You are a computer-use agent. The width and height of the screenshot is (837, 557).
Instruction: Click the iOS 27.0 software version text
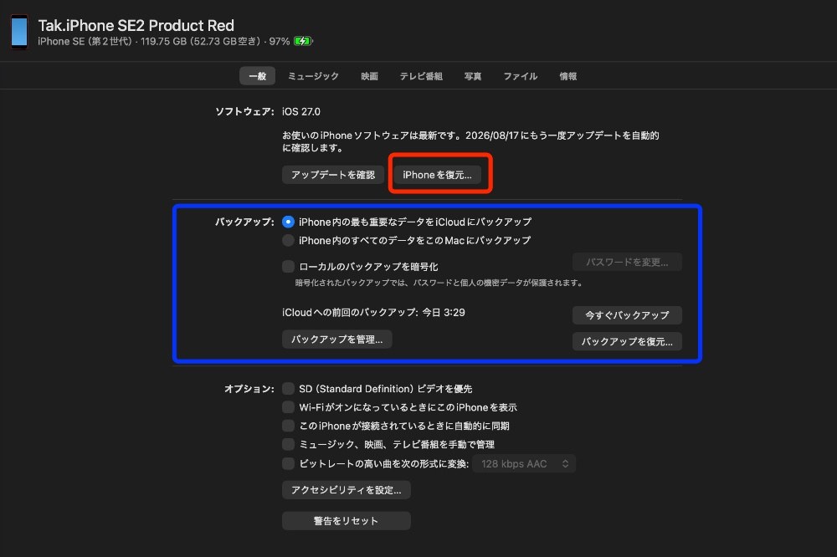point(301,111)
